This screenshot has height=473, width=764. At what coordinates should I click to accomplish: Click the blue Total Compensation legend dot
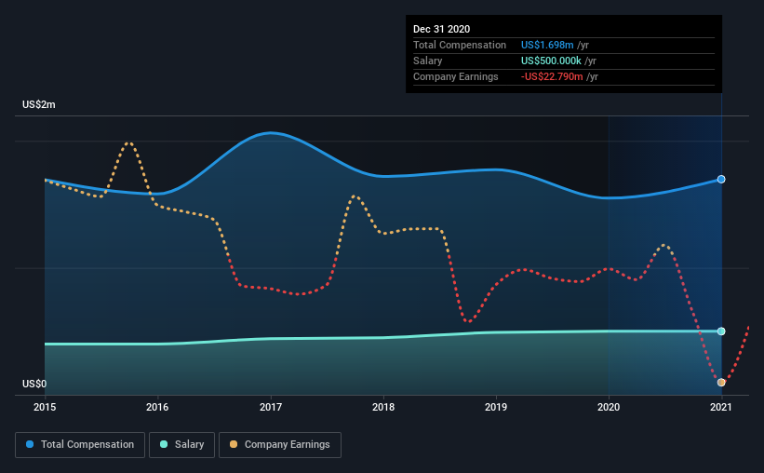30,444
